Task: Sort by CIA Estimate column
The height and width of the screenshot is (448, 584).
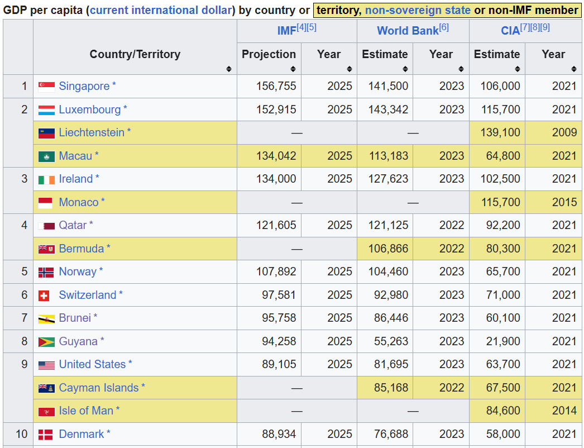Action: tap(518, 69)
